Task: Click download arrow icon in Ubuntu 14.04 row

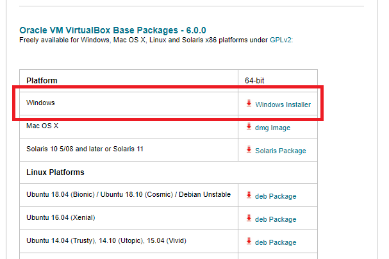Action: tap(249, 242)
